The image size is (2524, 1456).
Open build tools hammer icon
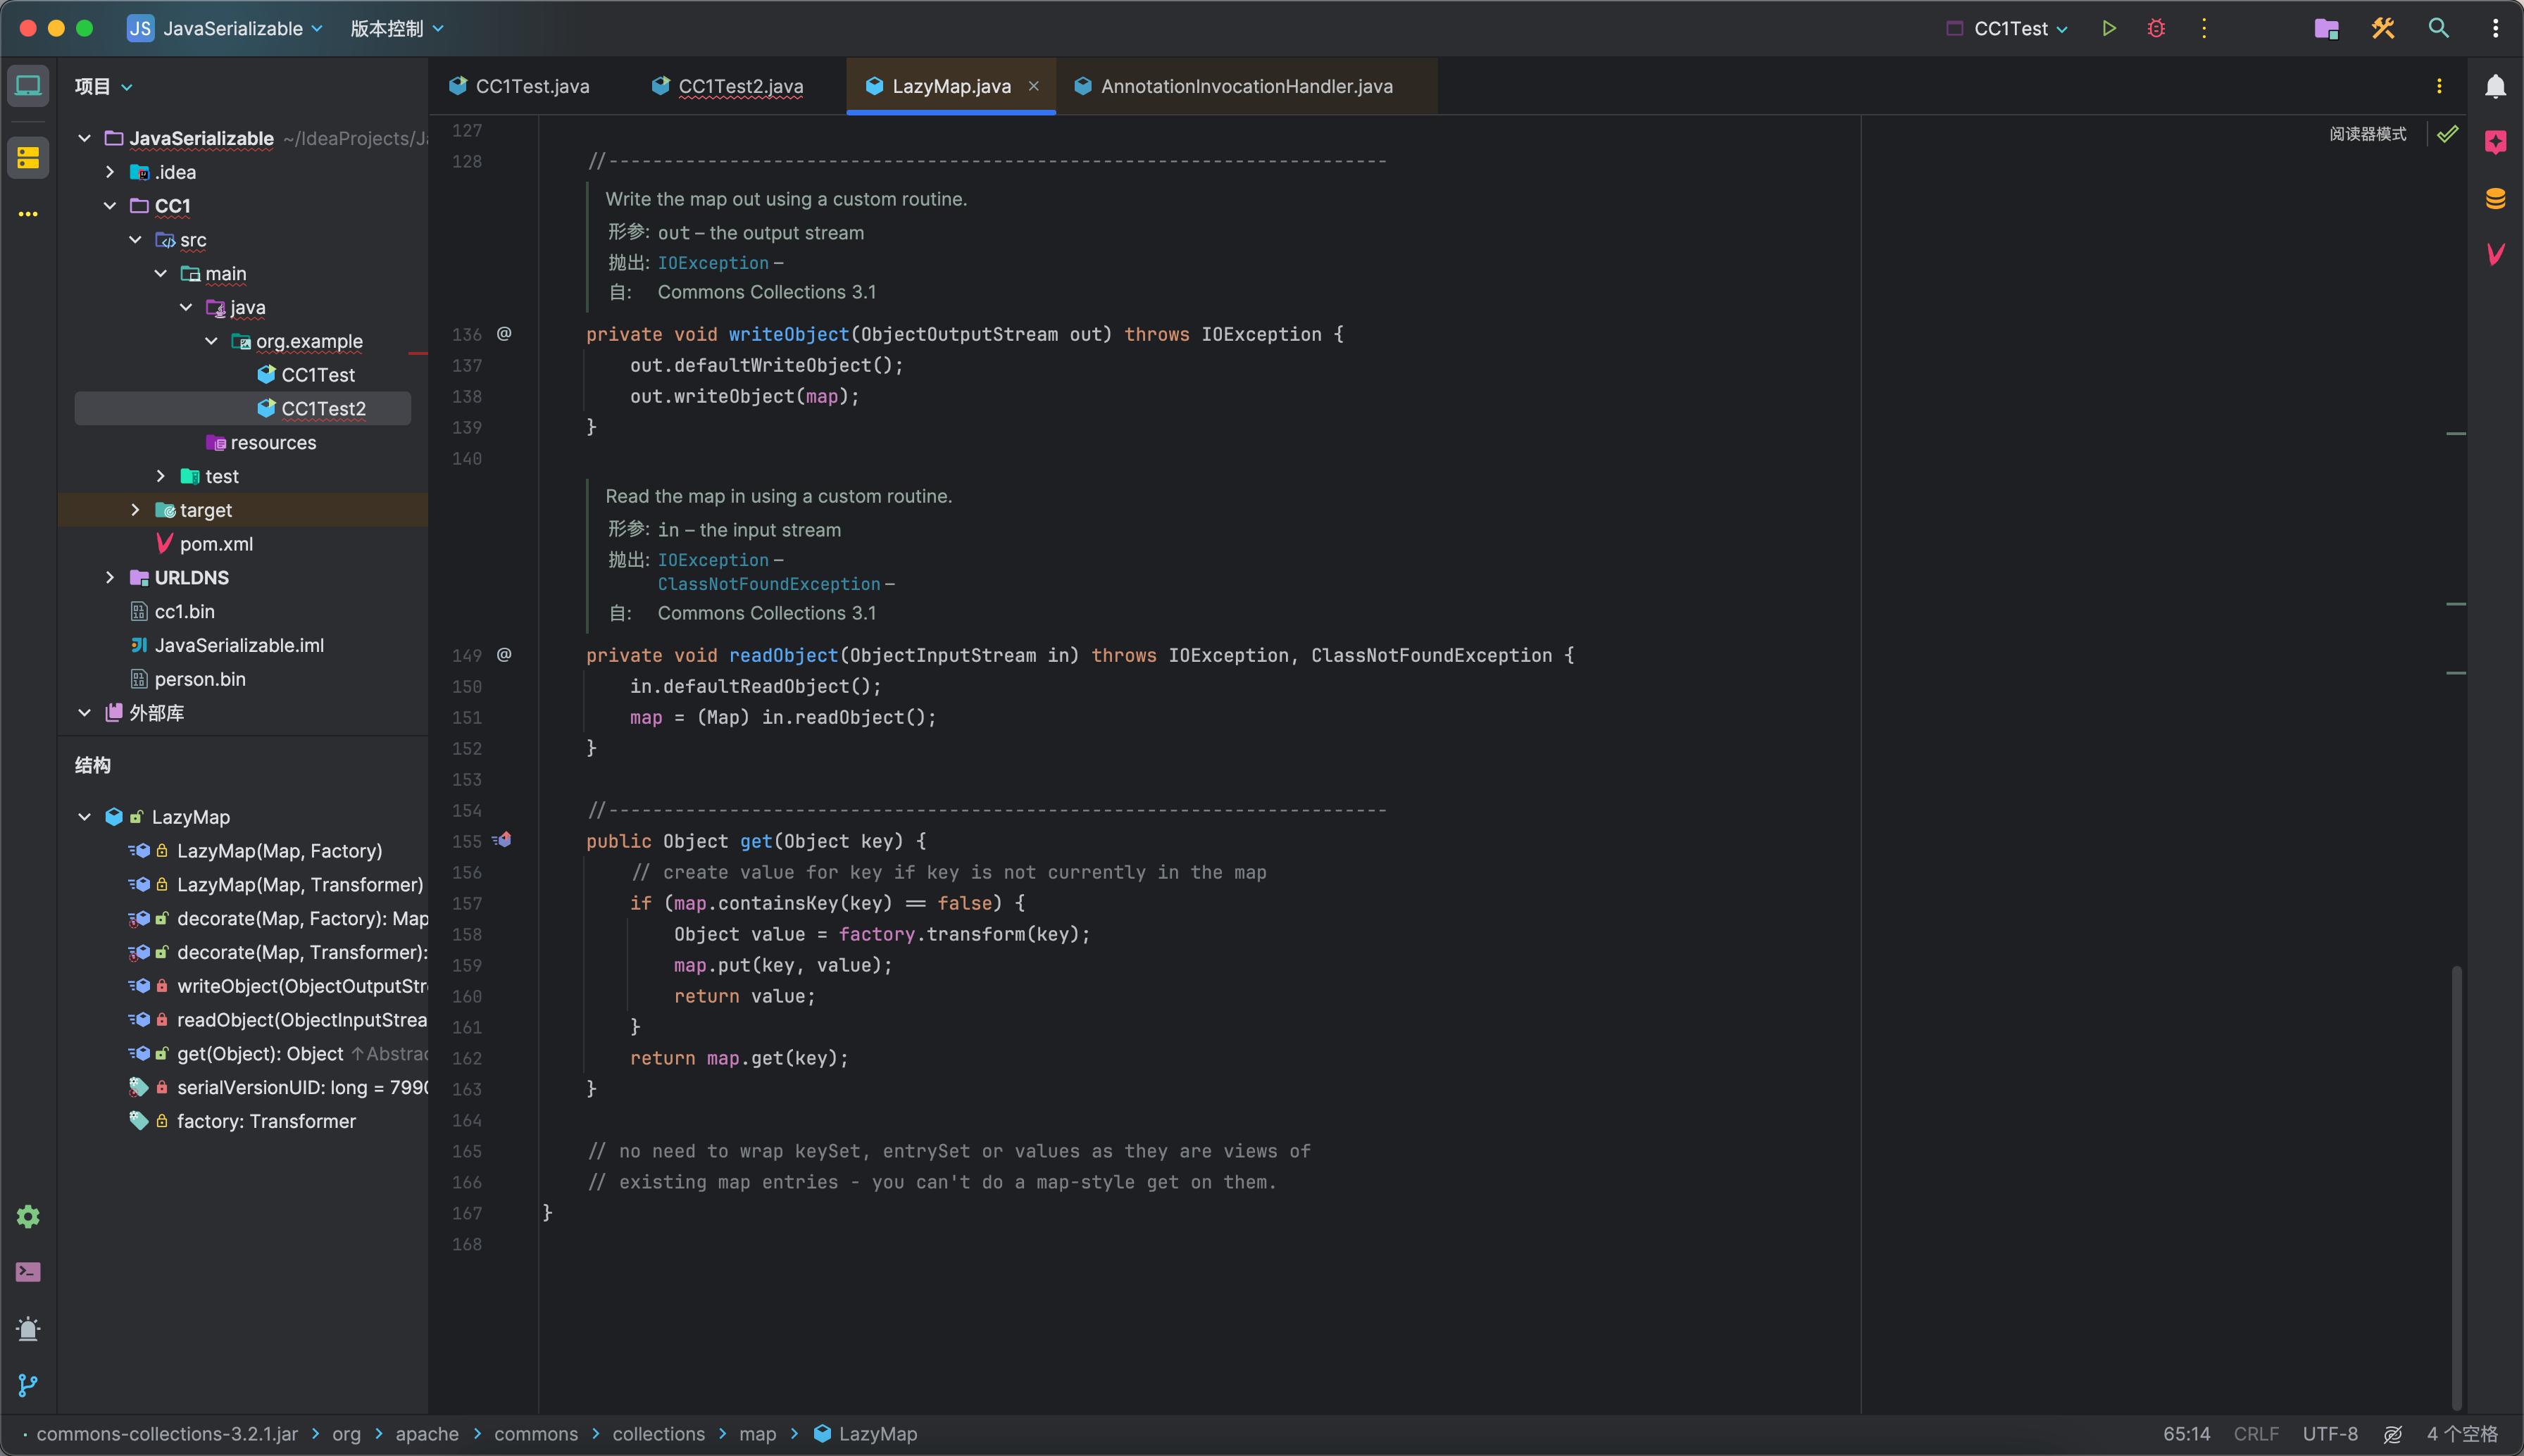pos(2383,28)
